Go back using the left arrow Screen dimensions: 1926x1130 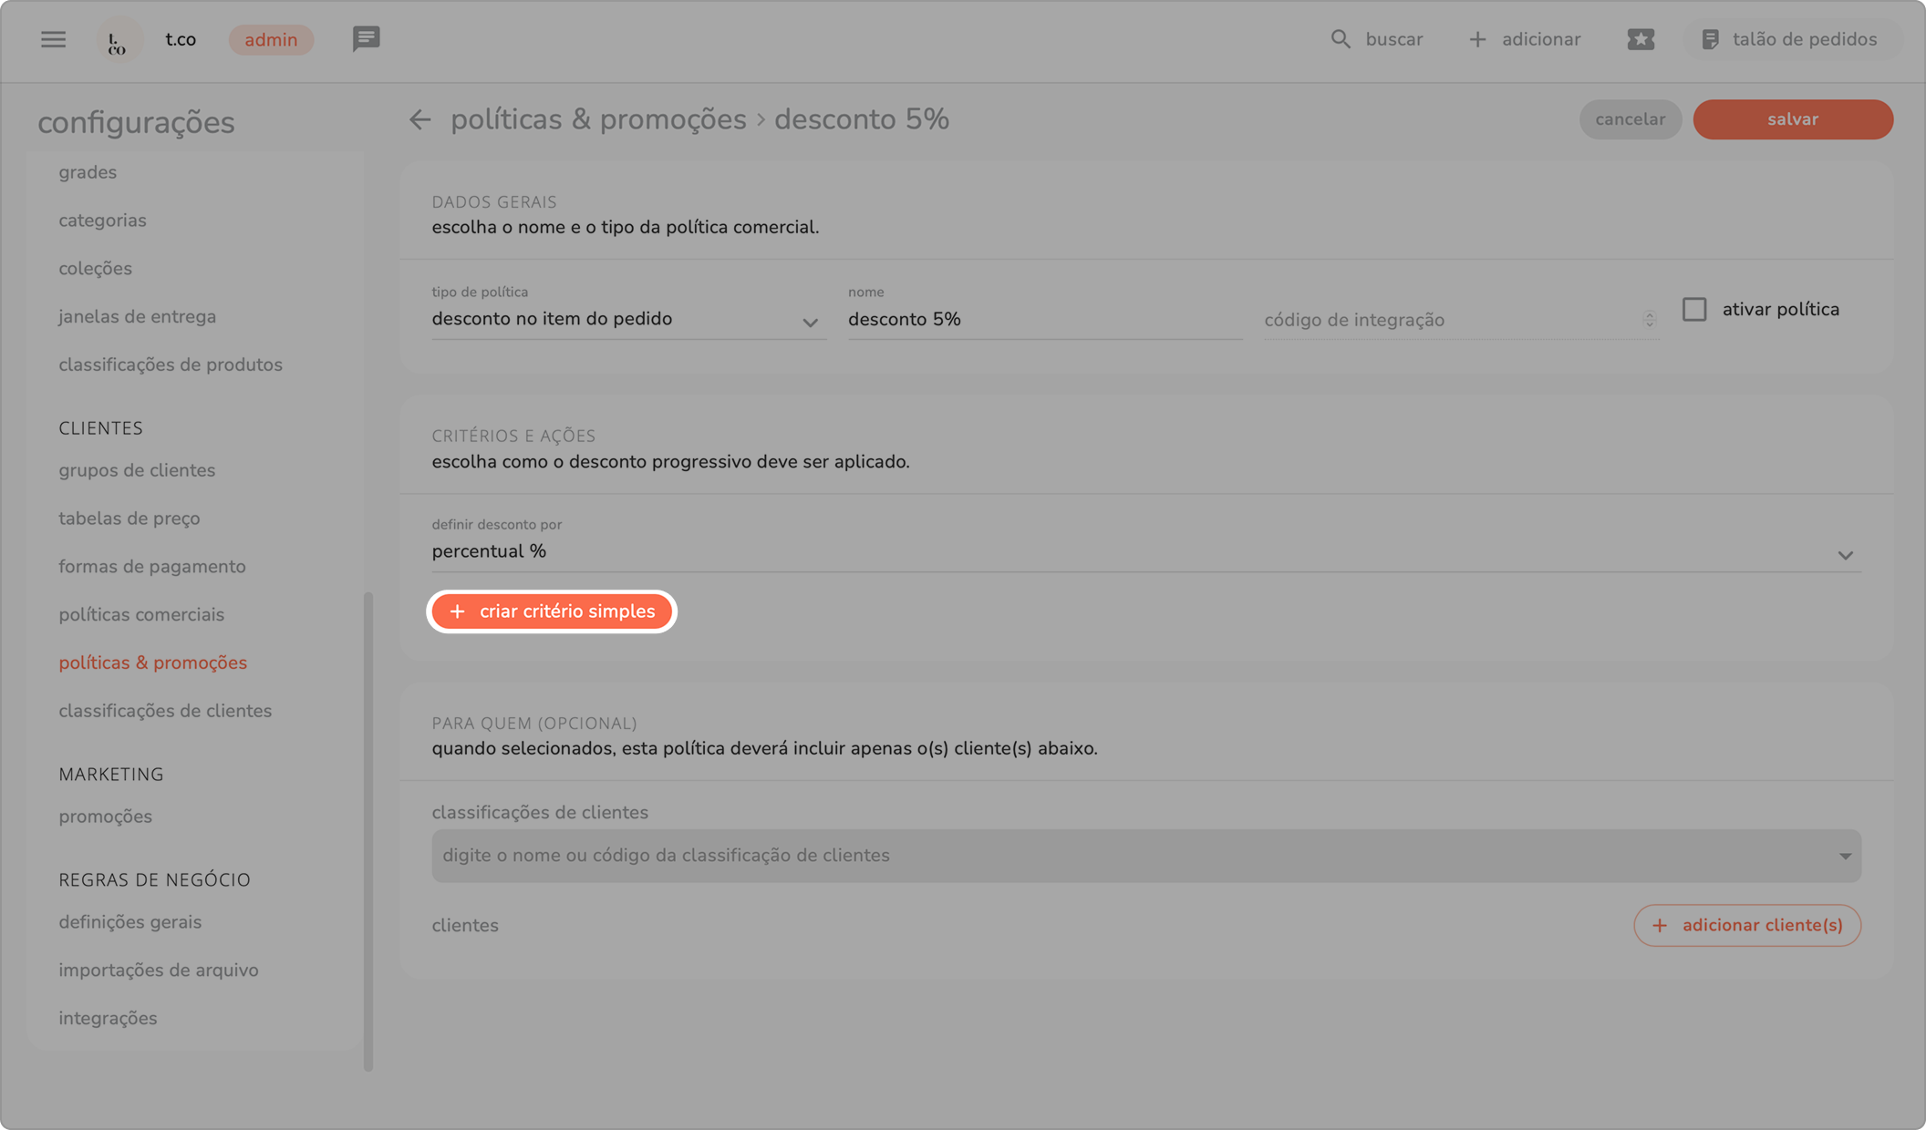pyautogui.click(x=419, y=119)
